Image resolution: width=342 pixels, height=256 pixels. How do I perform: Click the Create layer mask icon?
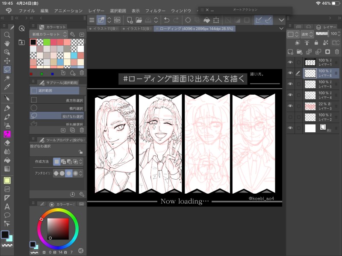327,52
